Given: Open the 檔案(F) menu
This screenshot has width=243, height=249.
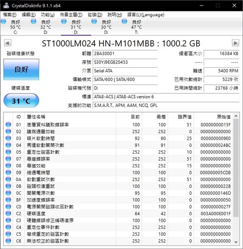Looking at the screenshot, I should click(10, 15).
